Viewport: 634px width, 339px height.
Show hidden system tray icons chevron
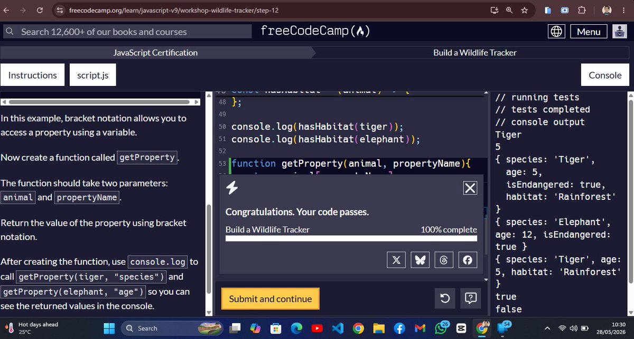(546, 328)
